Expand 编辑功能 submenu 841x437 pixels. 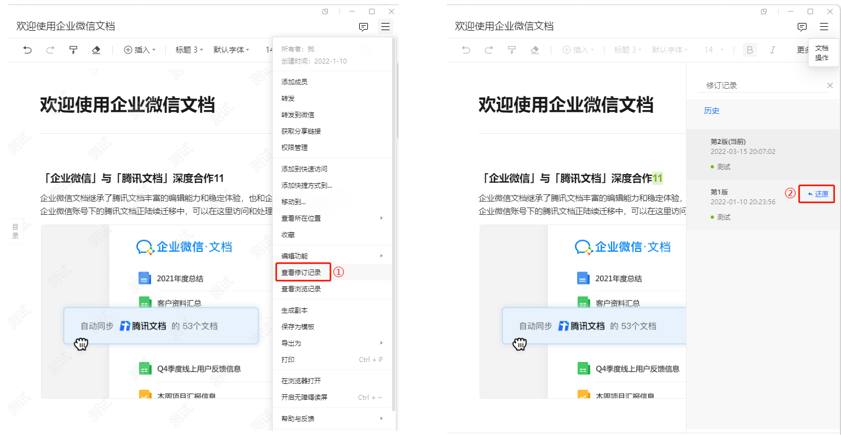point(332,256)
